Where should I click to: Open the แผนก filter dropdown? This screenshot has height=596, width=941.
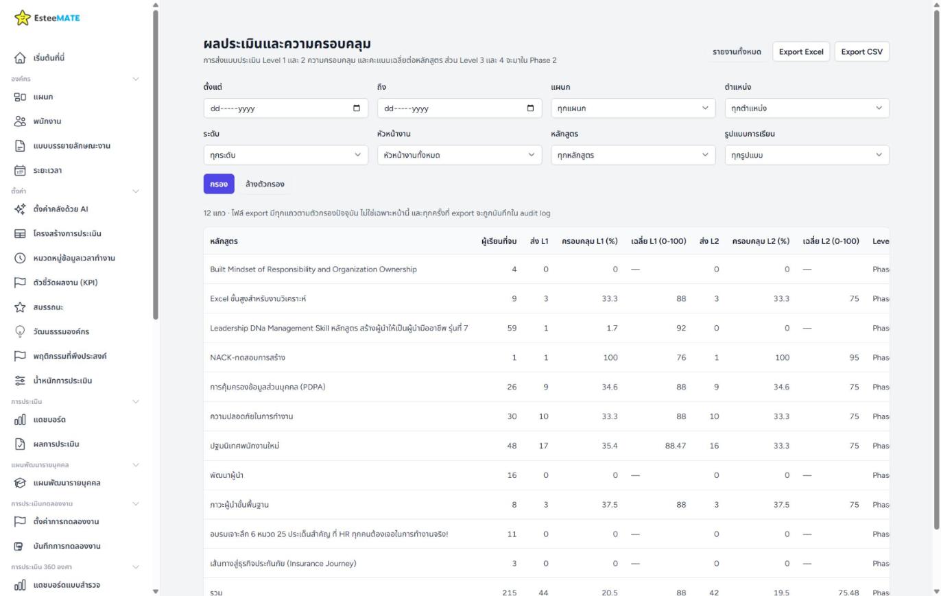[633, 108]
